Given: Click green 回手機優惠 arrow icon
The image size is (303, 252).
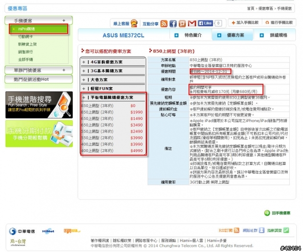Looking at the screenshot, I should pos(267,213).
